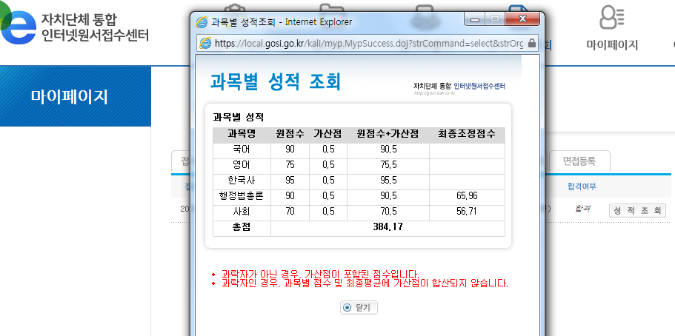Click the 합격여부 column header
This screenshot has height=336, width=675.
(x=582, y=187)
